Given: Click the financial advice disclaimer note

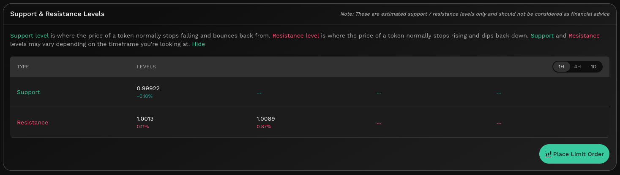Looking at the screenshot, I should click(475, 14).
